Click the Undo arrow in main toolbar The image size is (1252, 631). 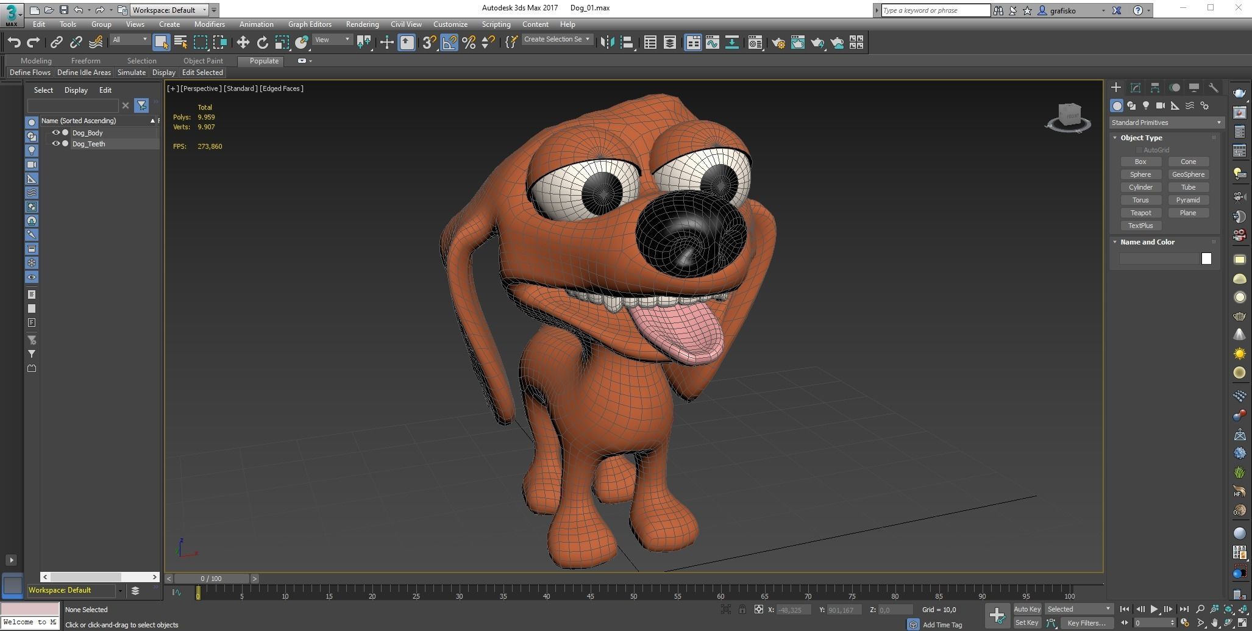tap(15, 42)
